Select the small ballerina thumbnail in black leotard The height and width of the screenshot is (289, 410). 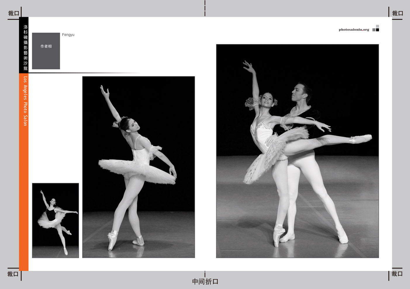click(56, 221)
